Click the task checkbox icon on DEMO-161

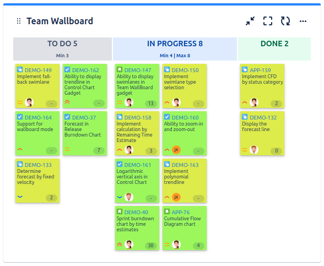tap(120, 164)
